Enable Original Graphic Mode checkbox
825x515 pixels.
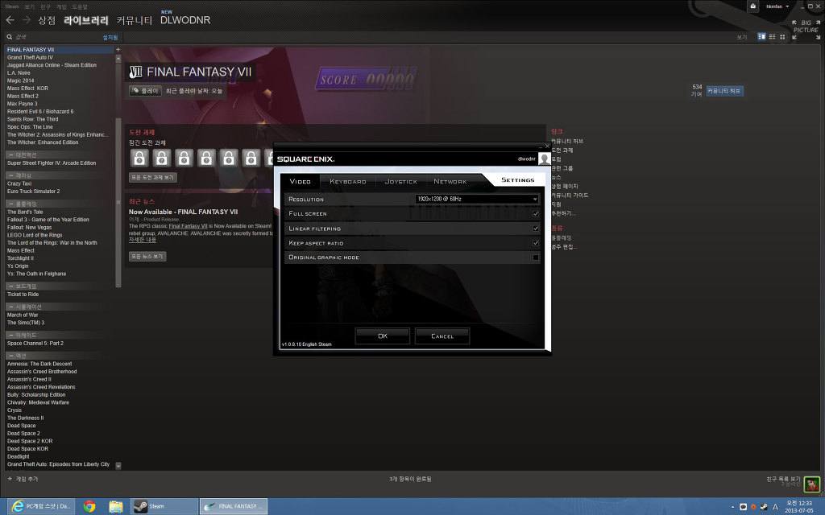[x=535, y=257]
